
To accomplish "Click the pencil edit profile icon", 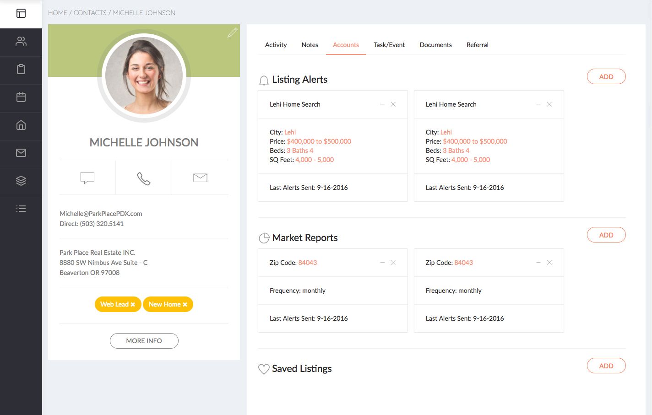I will pyautogui.click(x=233, y=32).
